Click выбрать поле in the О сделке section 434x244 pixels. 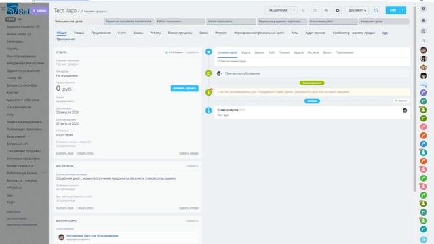(x=65, y=153)
